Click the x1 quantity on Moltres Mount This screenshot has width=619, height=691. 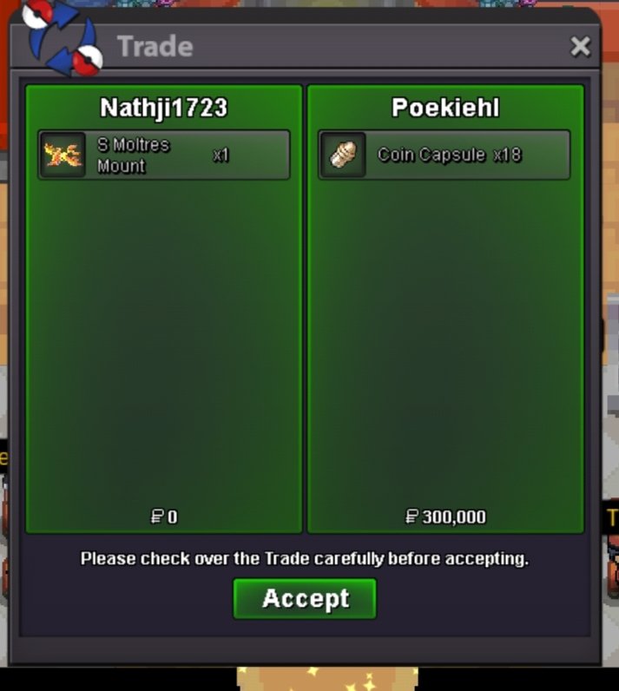tap(221, 155)
